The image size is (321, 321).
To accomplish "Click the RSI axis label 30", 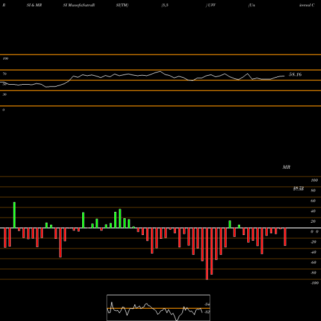I will pyautogui.click(x=4, y=94).
